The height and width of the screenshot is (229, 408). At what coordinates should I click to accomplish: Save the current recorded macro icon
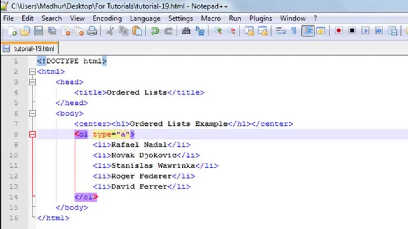392,31
